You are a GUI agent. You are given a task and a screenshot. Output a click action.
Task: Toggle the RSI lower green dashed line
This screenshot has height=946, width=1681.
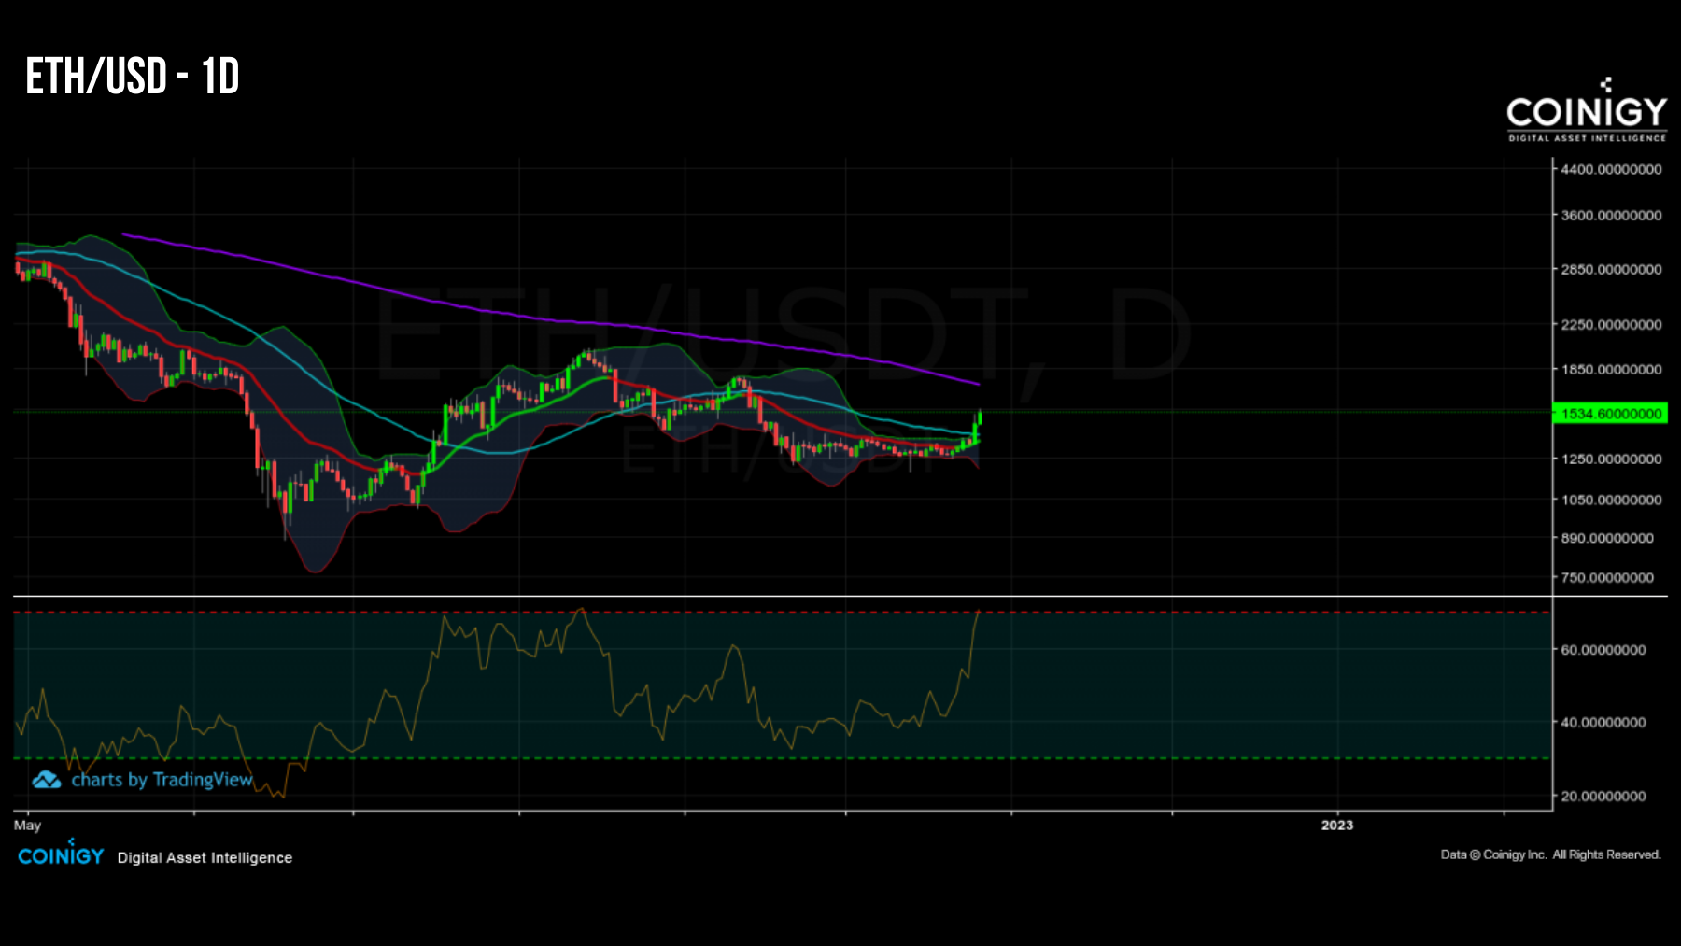point(654,756)
